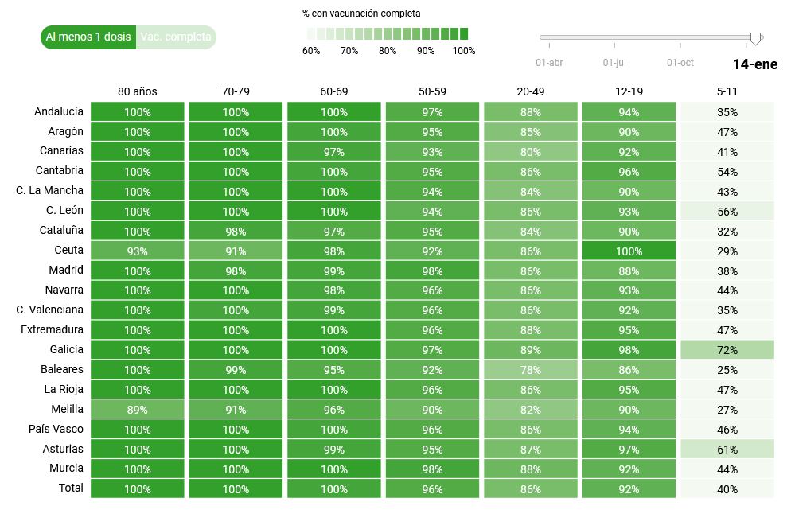Viewport: 787px width, 510px height.
Task: Click Melilla's 89% cell for 80 años
Action: [138, 410]
